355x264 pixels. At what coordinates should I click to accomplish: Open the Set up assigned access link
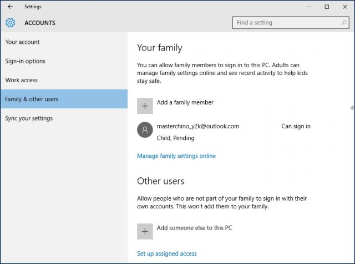click(166, 253)
